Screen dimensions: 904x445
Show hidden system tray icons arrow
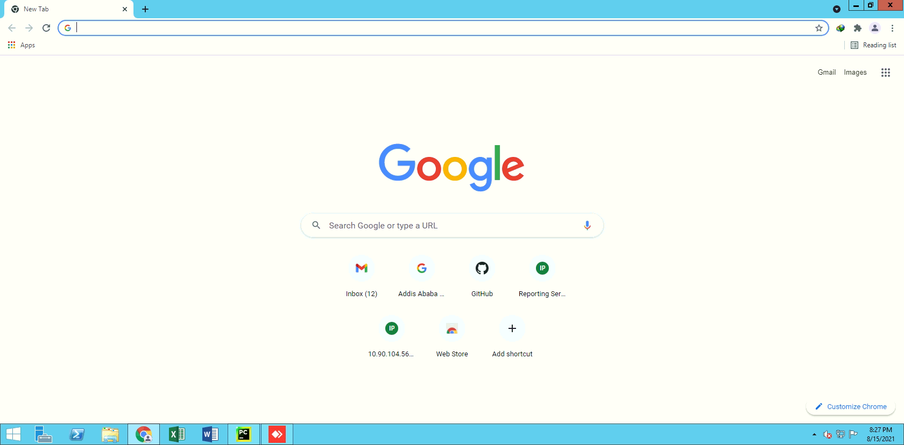pyautogui.click(x=814, y=434)
